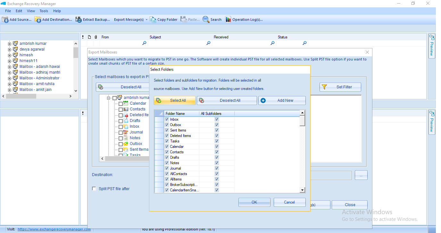Image resolution: width=441 pixels, height=233 pixels.
Task: Expand Mailbox - amit ruhila node
Action: [x=10, y=84]
